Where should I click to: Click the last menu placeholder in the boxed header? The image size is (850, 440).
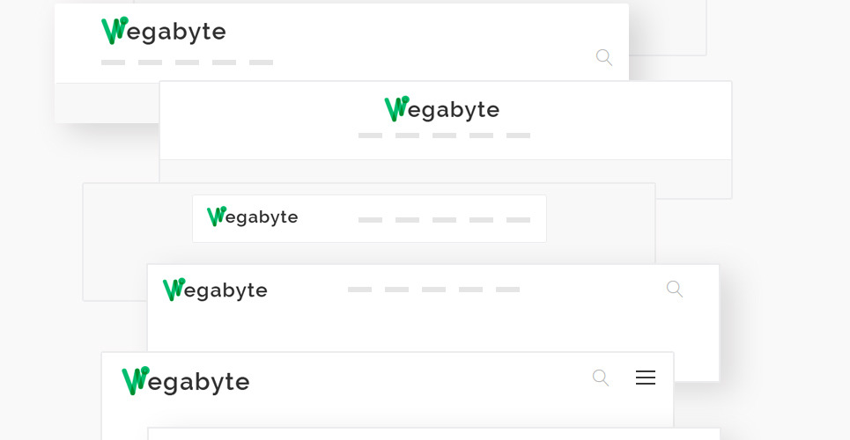click(x=518, y=220)
